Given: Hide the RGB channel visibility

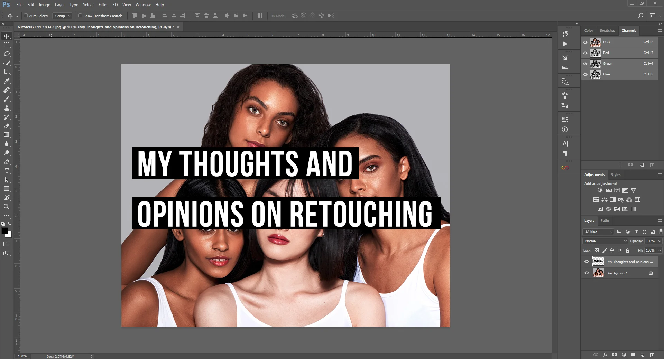Looking at the screenshot, I should pos(585,42).
